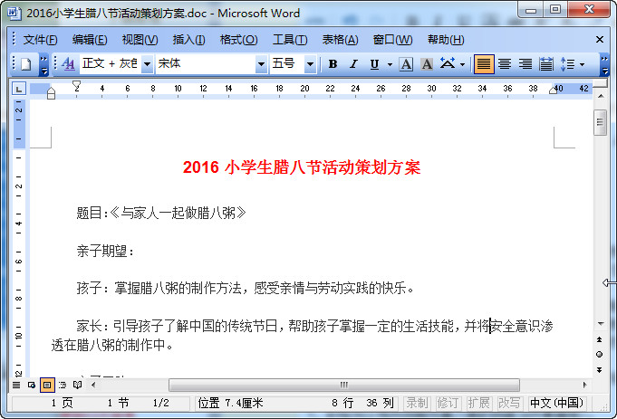This screenshot has height=419, width=617.
Task: Open the Line Spacing dropdown arrow
Action: click(582, 64)
